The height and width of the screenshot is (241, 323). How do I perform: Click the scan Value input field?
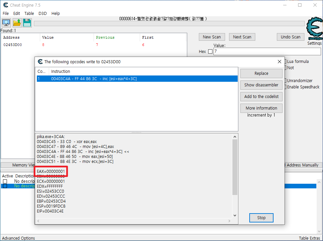pyautogui.click(x=267, y=51)
